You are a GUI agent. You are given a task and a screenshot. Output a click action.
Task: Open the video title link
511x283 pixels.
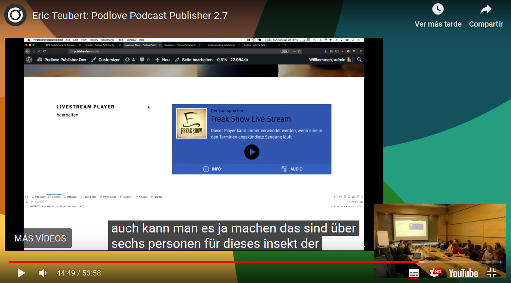tap(130, 16)
